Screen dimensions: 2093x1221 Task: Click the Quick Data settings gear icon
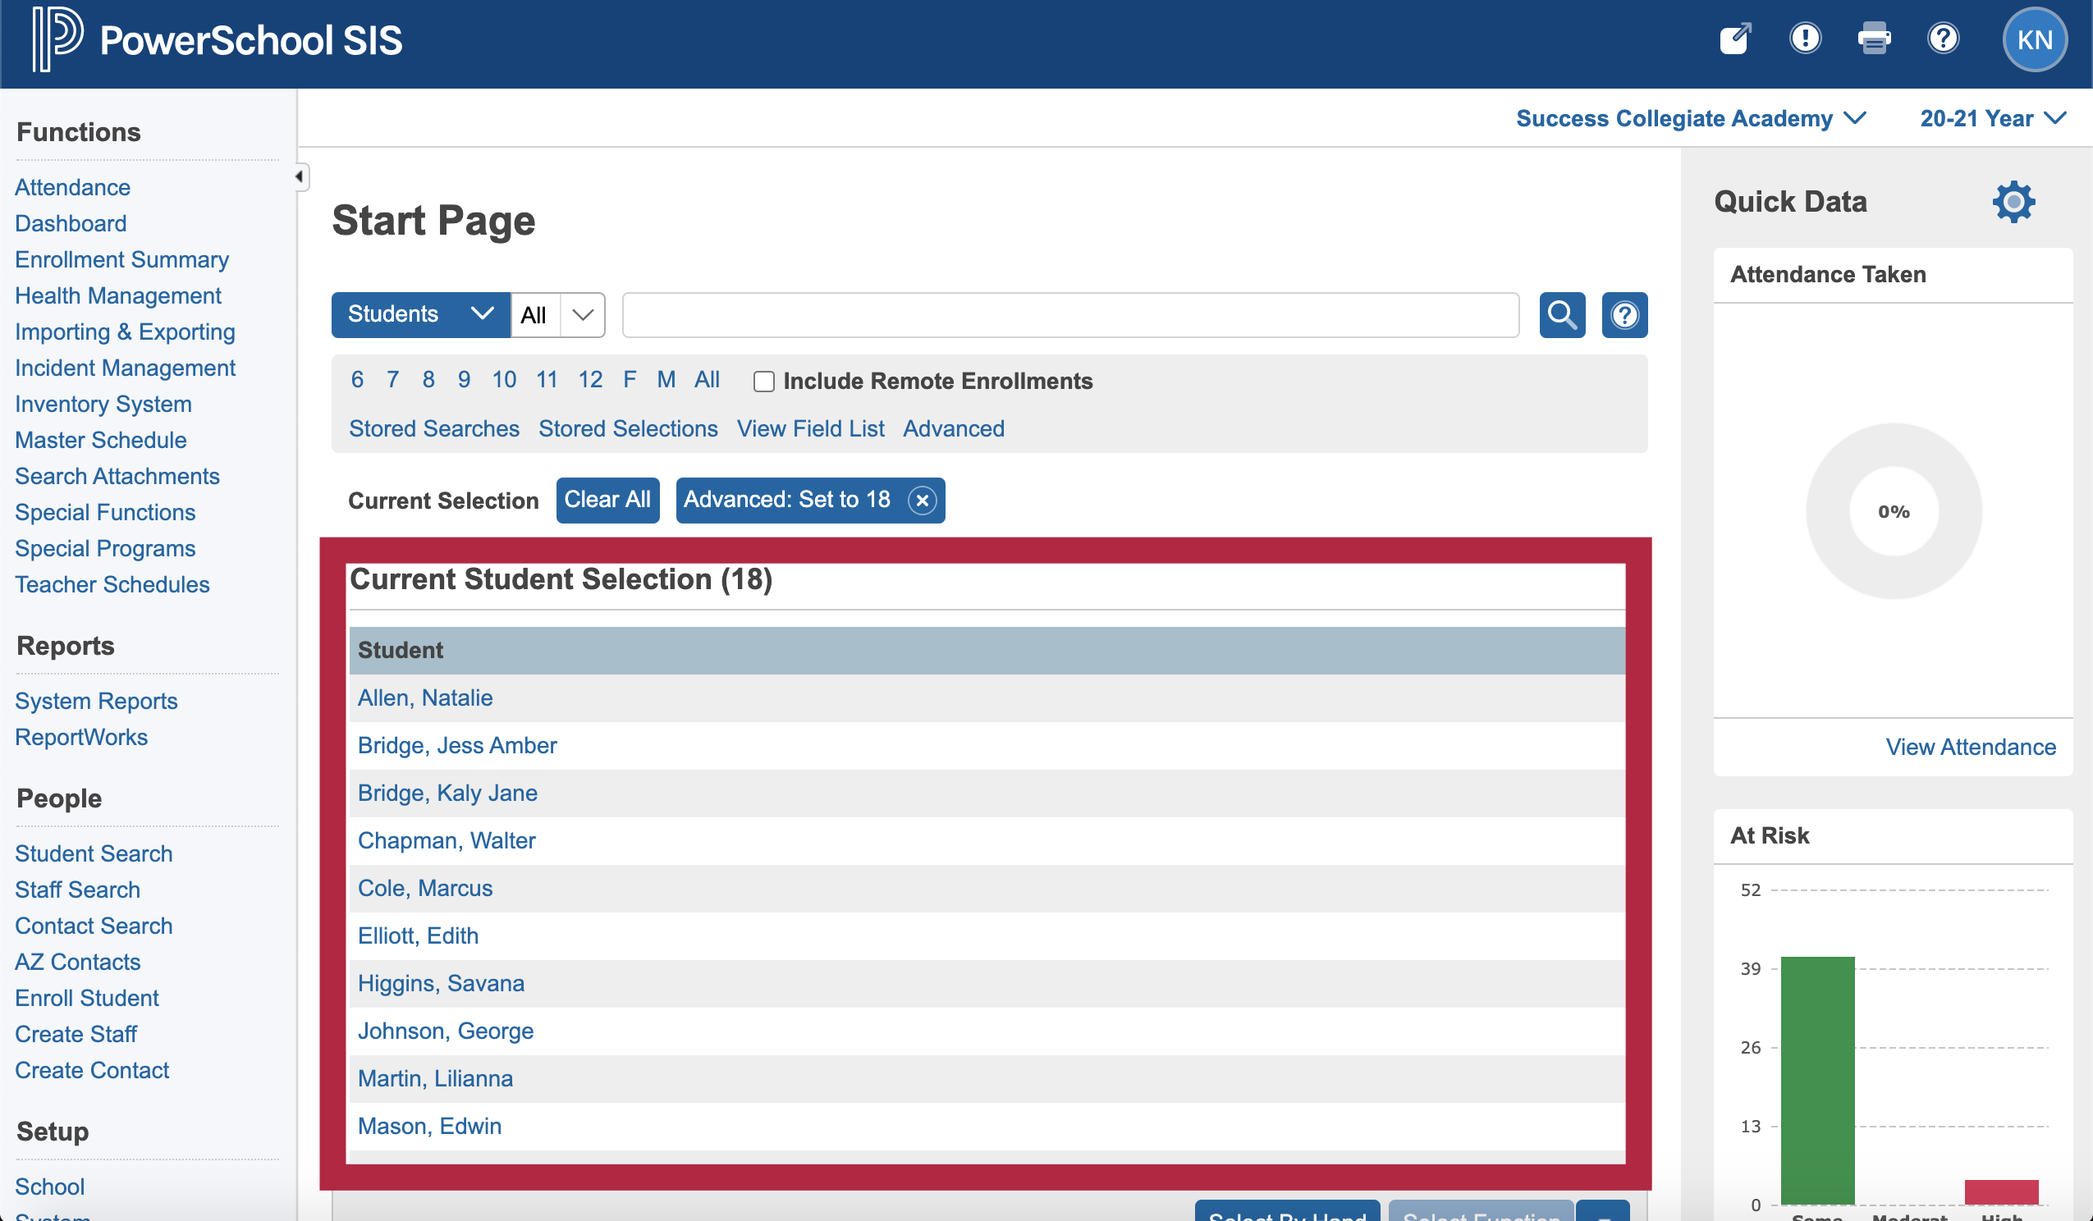[2010, 202]
